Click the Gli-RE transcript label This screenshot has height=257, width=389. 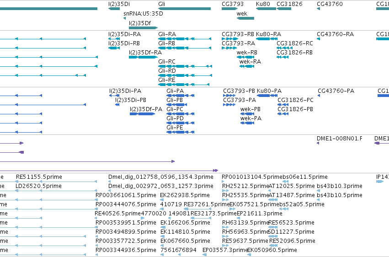[167, 80]
